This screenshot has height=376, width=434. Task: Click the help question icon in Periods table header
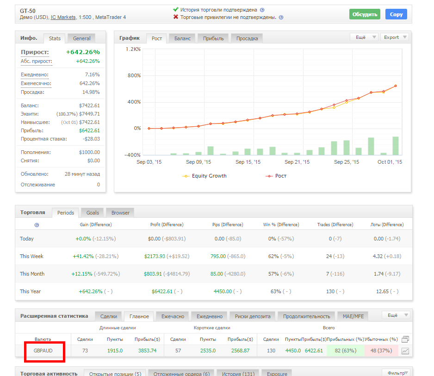click(37, 225)
